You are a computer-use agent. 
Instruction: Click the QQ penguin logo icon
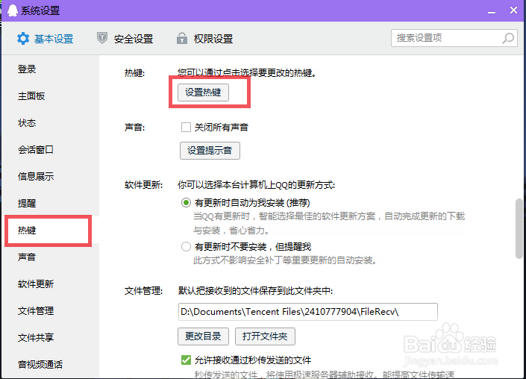[13, 10]
